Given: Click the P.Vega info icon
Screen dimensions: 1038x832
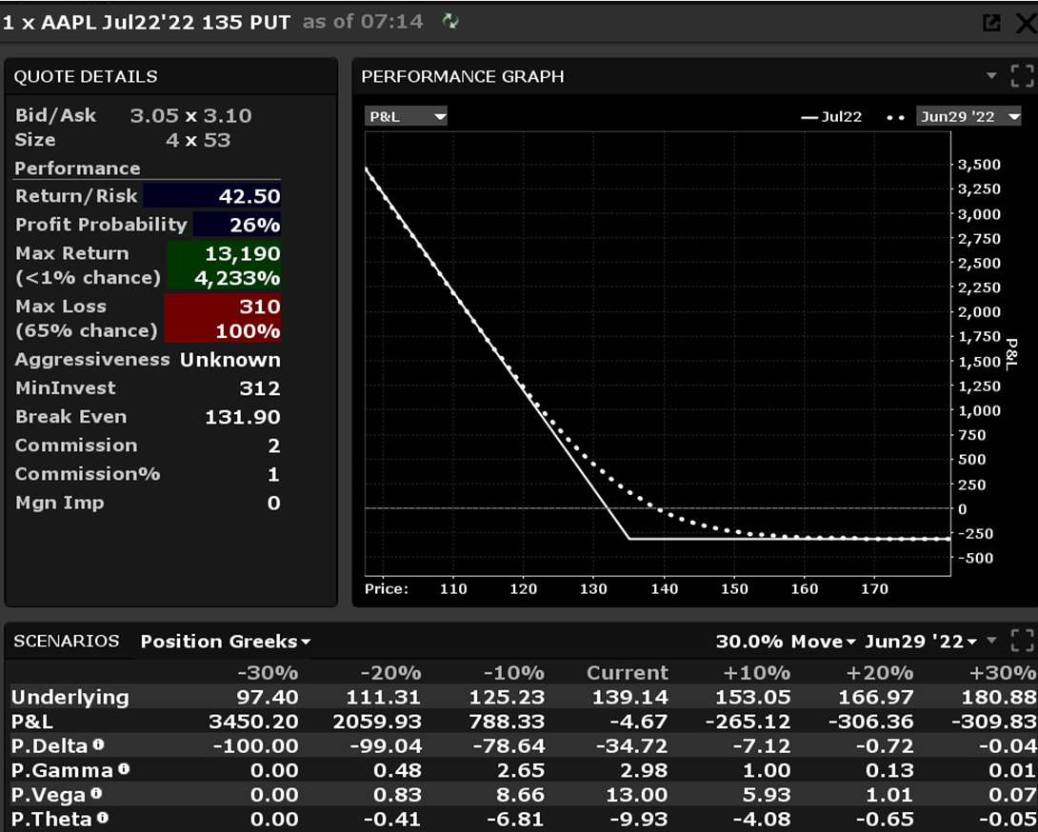Looking at the screenshot, I should point(96,793).
